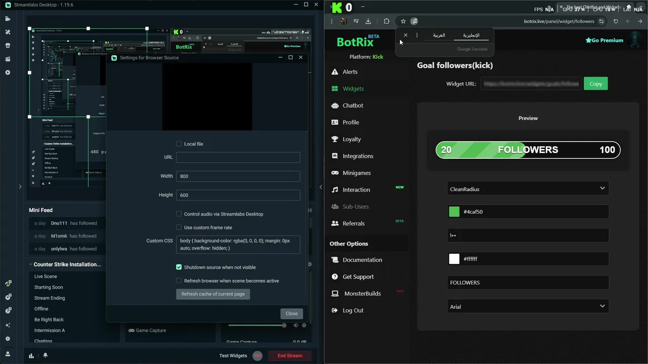648x364 pixels.
Task: Open the performance stats chart icon
Action: click(31, 355)
